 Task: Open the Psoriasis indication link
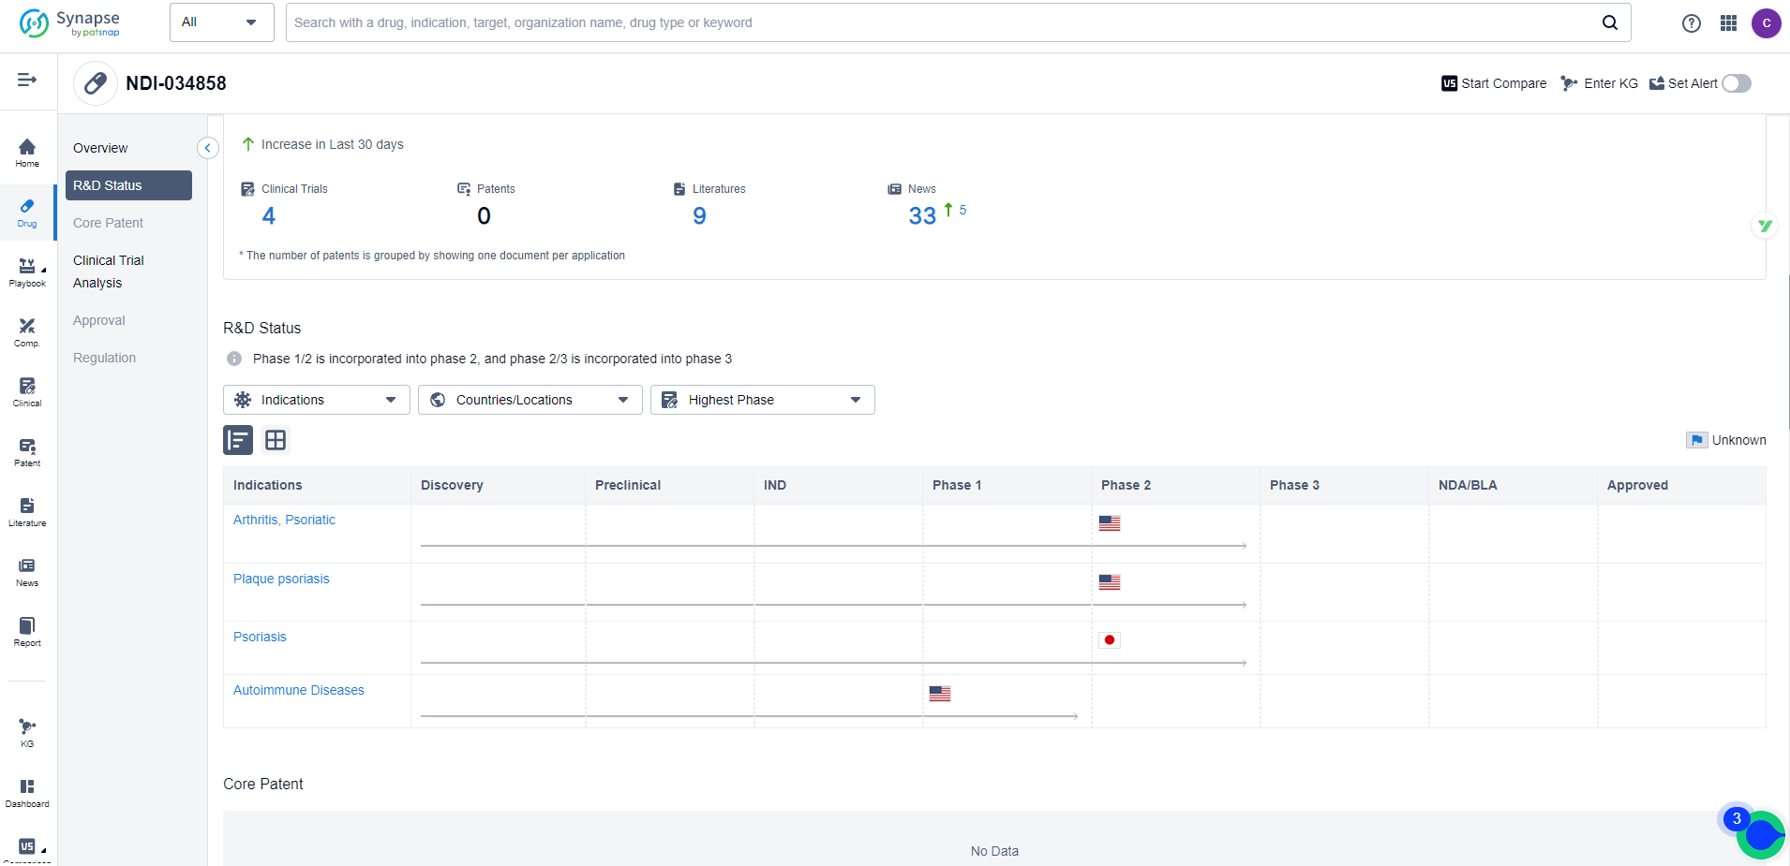[260, 637]
